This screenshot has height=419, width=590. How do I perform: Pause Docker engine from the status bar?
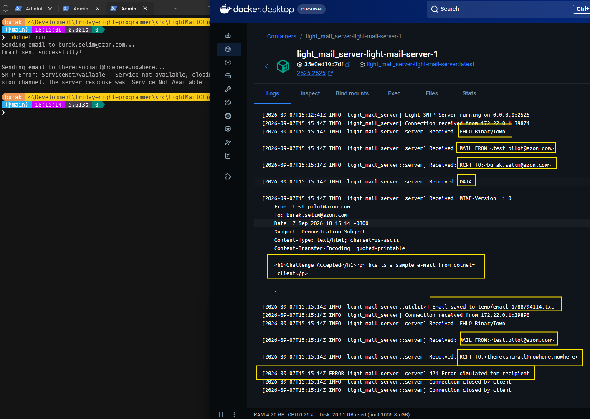[x=221, y=415]
